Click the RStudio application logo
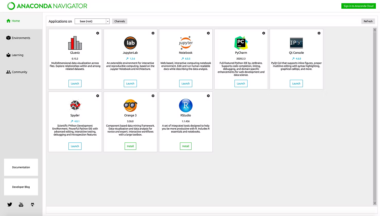Image resolution: width=380 pixels, height=216 pixels. click(186, 106)
